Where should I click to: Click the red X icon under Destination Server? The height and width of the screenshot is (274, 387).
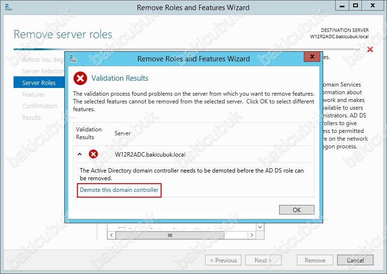(370, 49)
